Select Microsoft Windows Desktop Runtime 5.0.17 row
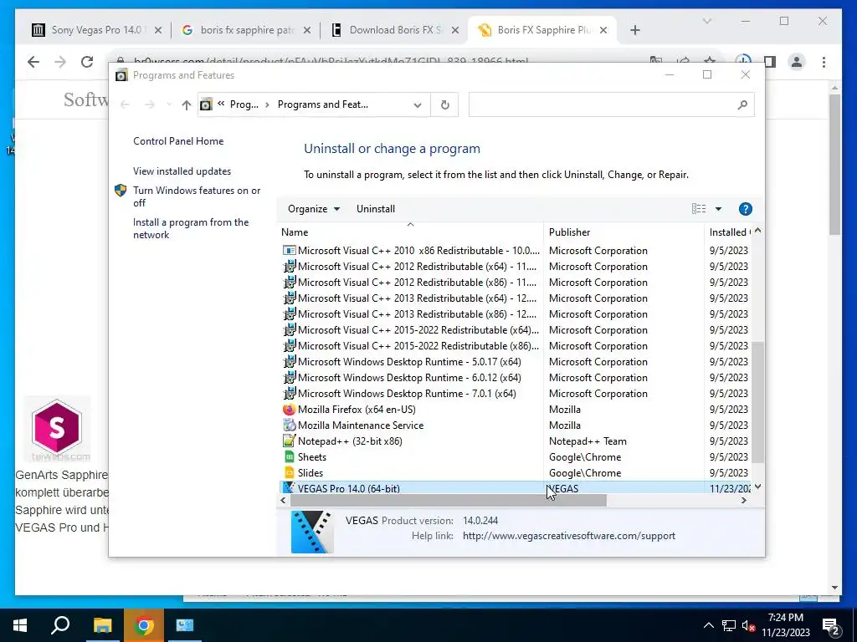Viewport: 857px width, 642px height. pyautogui.click(x=515, y=362)
